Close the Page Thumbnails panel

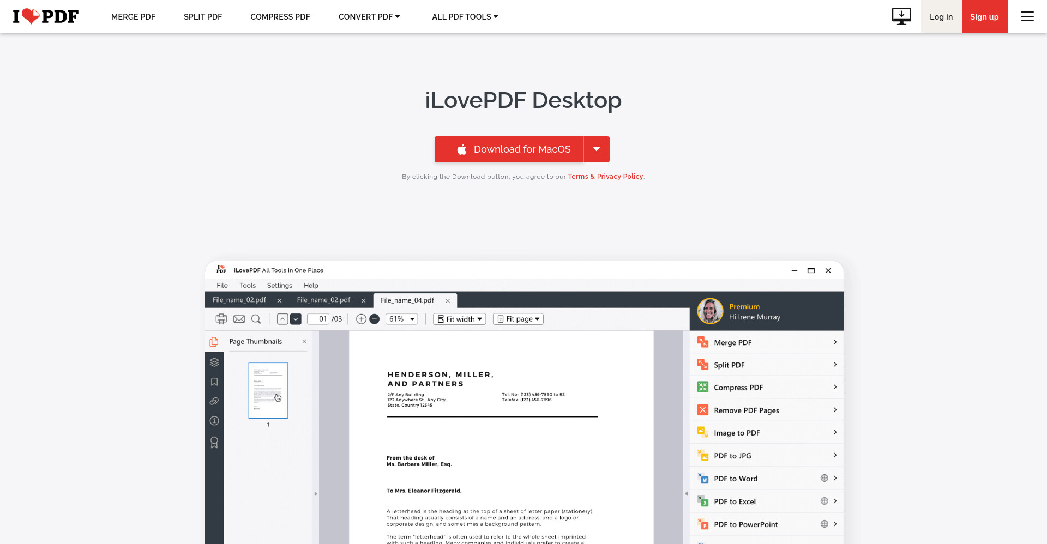click(x=304, y=341)
